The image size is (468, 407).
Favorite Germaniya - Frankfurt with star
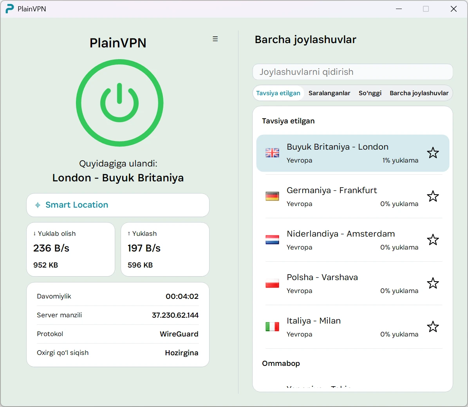pyautogui.click(x=433, y=197)
